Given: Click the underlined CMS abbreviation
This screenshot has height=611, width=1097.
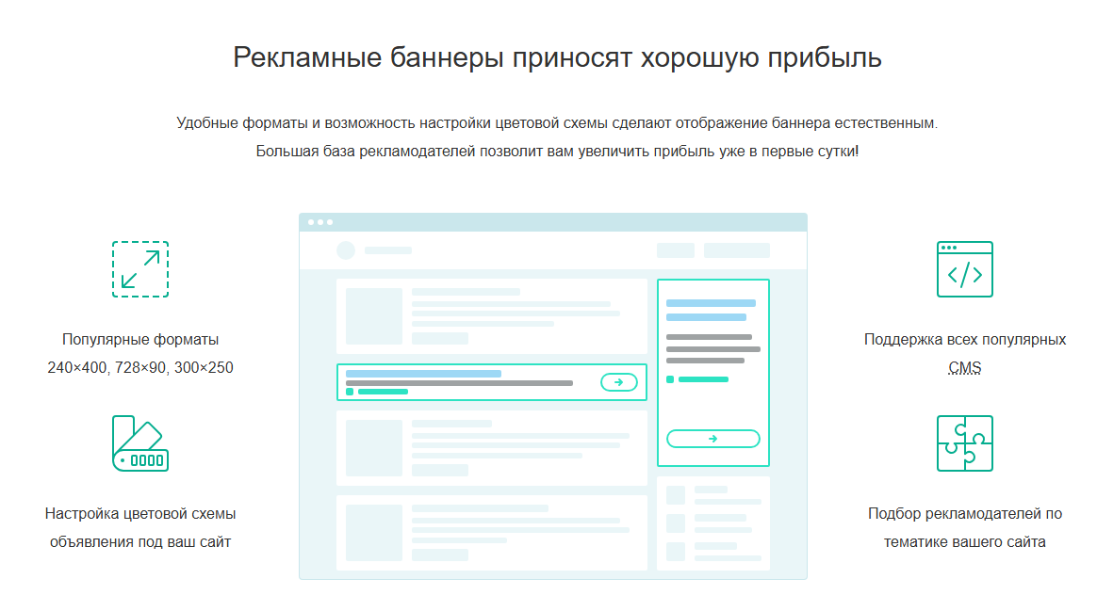Looking at the screenshot, I should tap(964, 368).
